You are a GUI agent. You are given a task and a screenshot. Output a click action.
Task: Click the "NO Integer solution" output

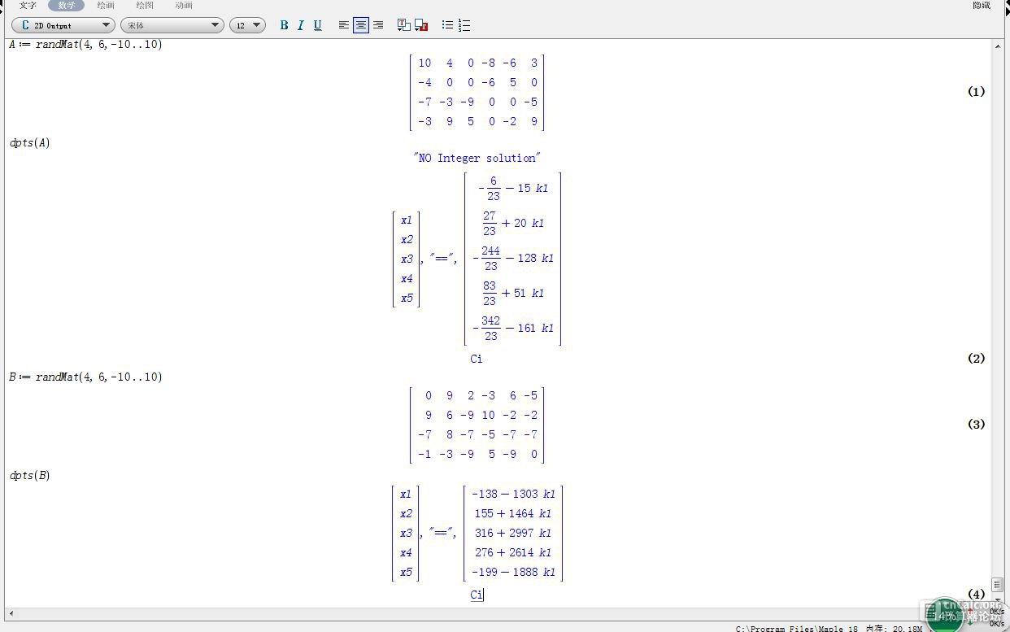477,158
